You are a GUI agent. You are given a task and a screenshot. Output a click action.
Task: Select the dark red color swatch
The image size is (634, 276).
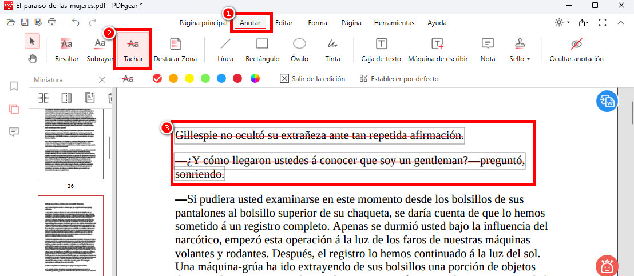237,79
